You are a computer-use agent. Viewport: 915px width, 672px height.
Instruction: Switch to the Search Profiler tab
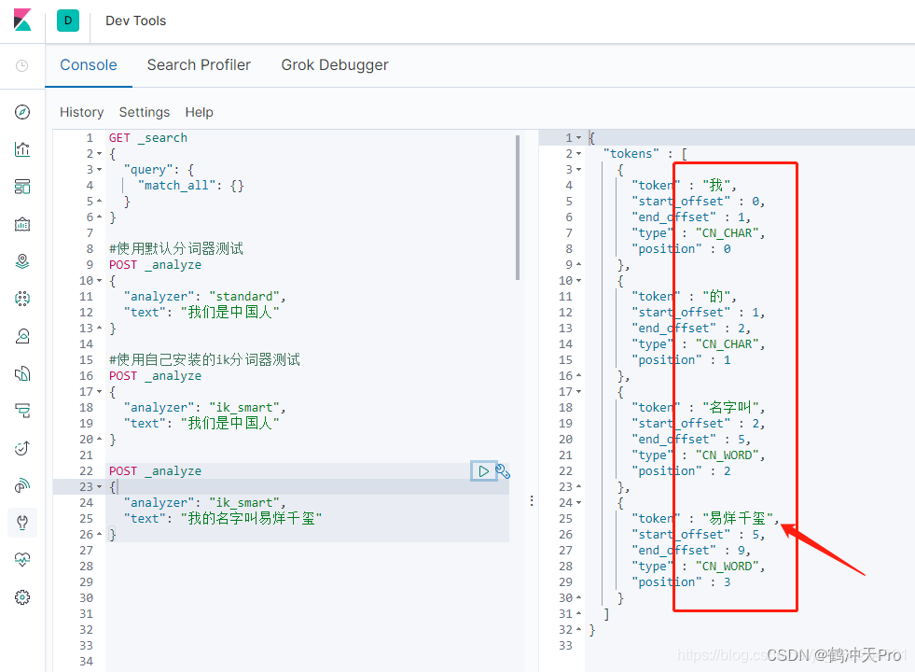click(x=199, y=65)
